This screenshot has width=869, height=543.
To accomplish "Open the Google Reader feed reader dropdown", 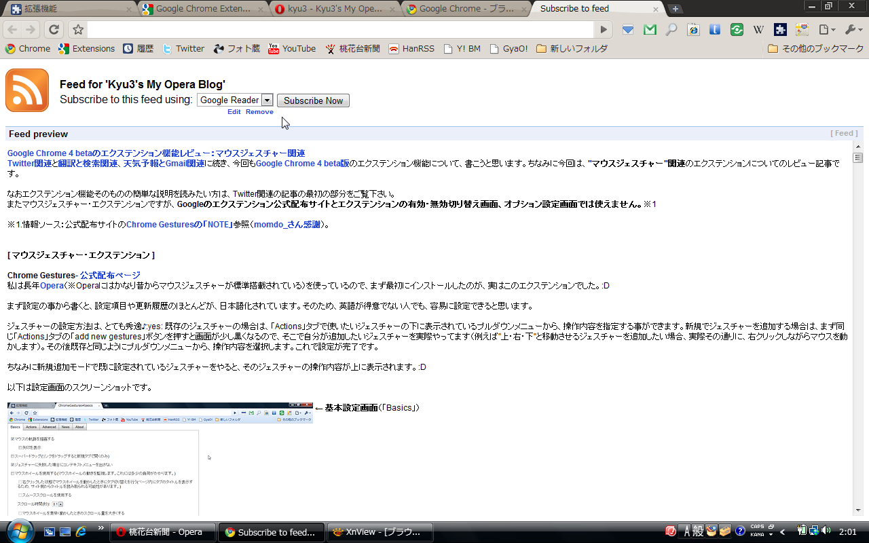I will 235,100.
